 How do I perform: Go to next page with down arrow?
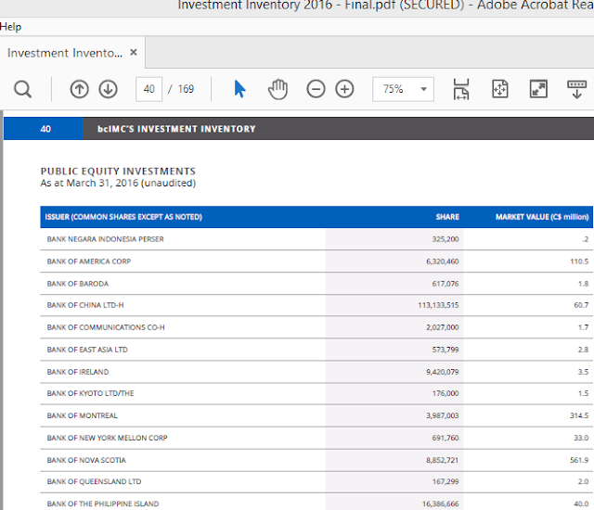108,89
